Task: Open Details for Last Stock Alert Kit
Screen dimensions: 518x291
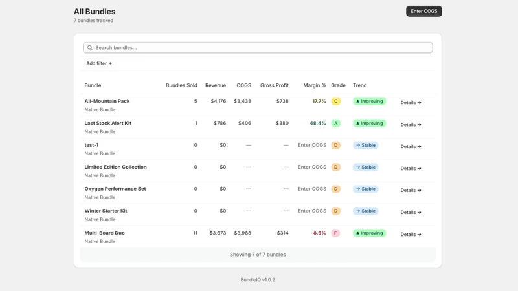Action: pos(411,125)
